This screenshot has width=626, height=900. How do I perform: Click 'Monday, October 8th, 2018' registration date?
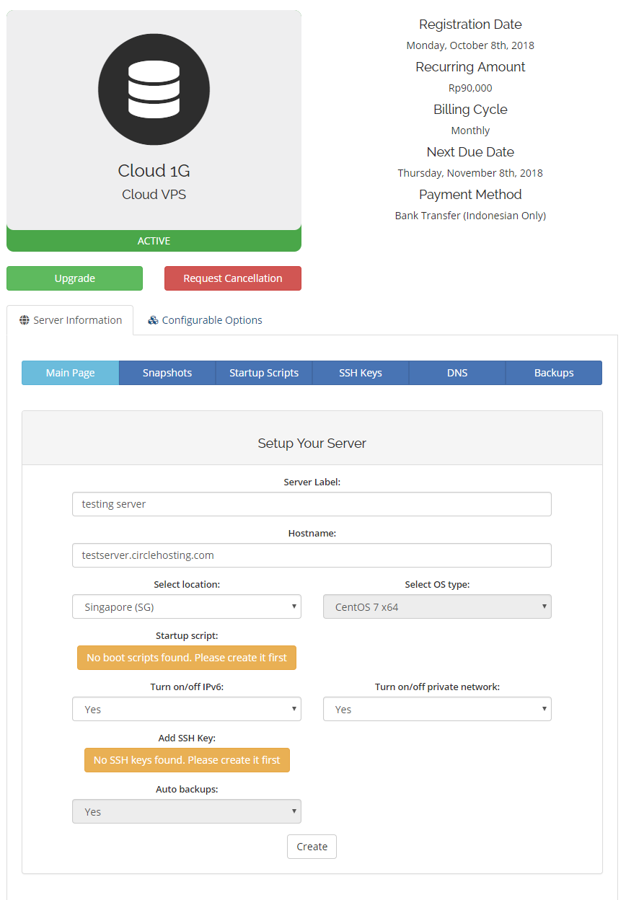pyautogui.click(x=470, y=45)
